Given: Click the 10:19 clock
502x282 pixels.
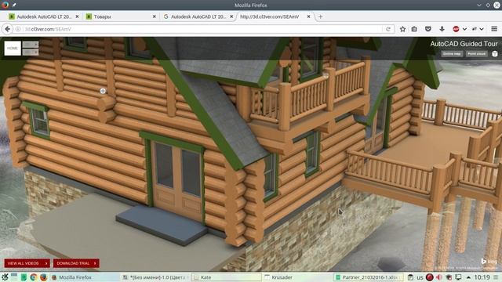Looking at the screenshot, I should pos(482,277).
